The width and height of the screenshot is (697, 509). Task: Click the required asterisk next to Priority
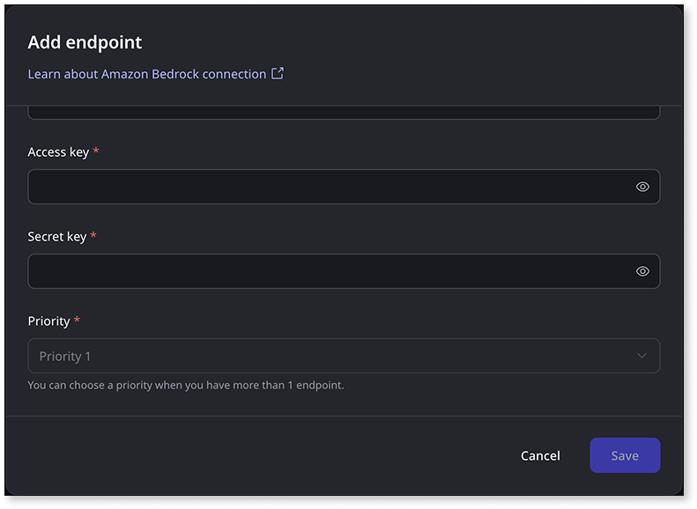[x=77, y=321]
